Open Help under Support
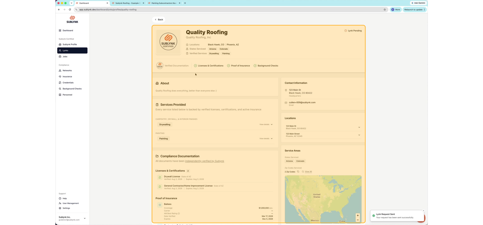The image size is (483, 225). [x=72, y=199]
